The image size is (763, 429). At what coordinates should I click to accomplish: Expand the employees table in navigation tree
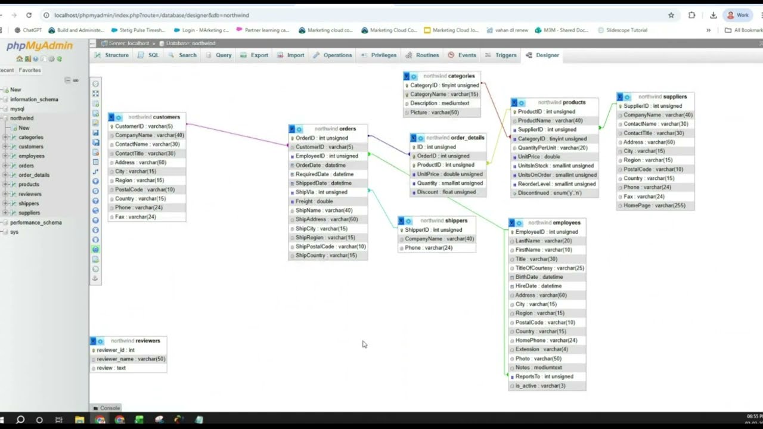[5, 156]
